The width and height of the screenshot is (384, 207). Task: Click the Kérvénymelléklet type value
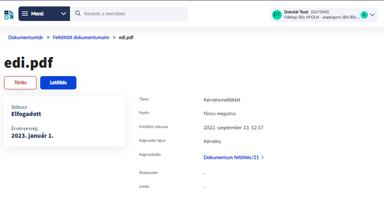pyautogui.click(x=222, y=100)
